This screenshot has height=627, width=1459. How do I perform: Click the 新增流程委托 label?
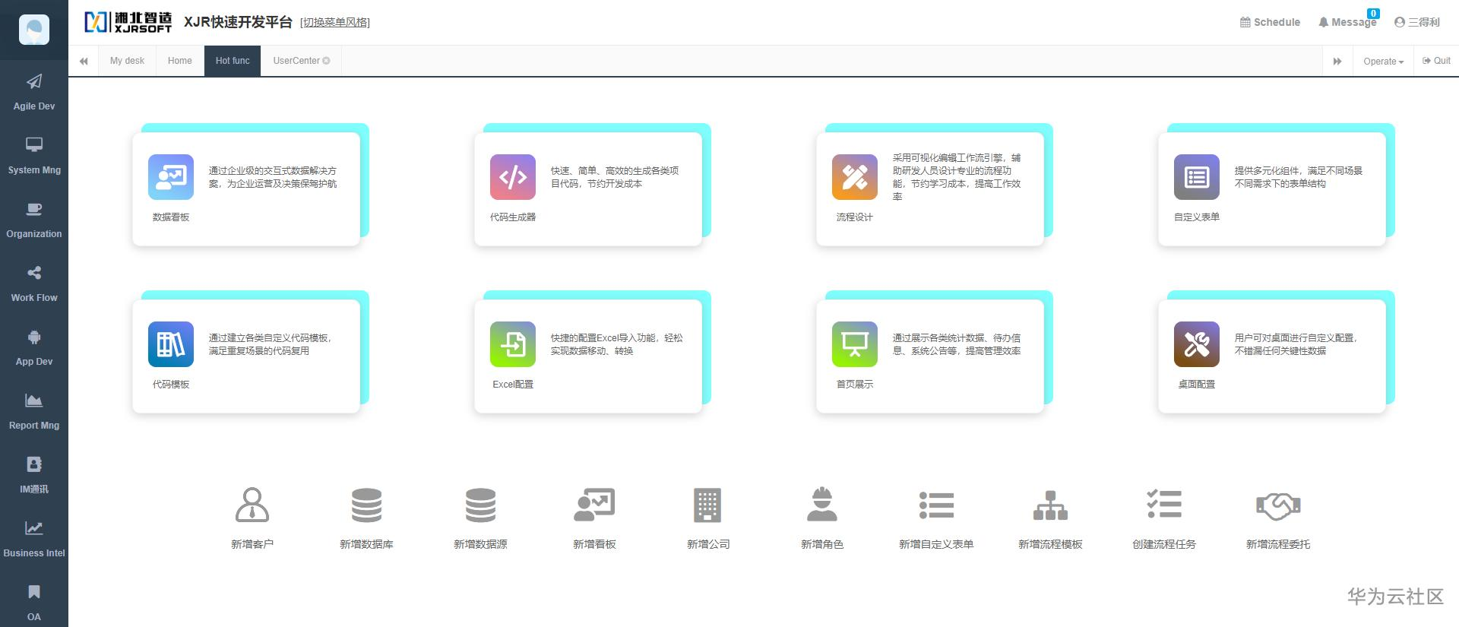[x=1278, y=544]
